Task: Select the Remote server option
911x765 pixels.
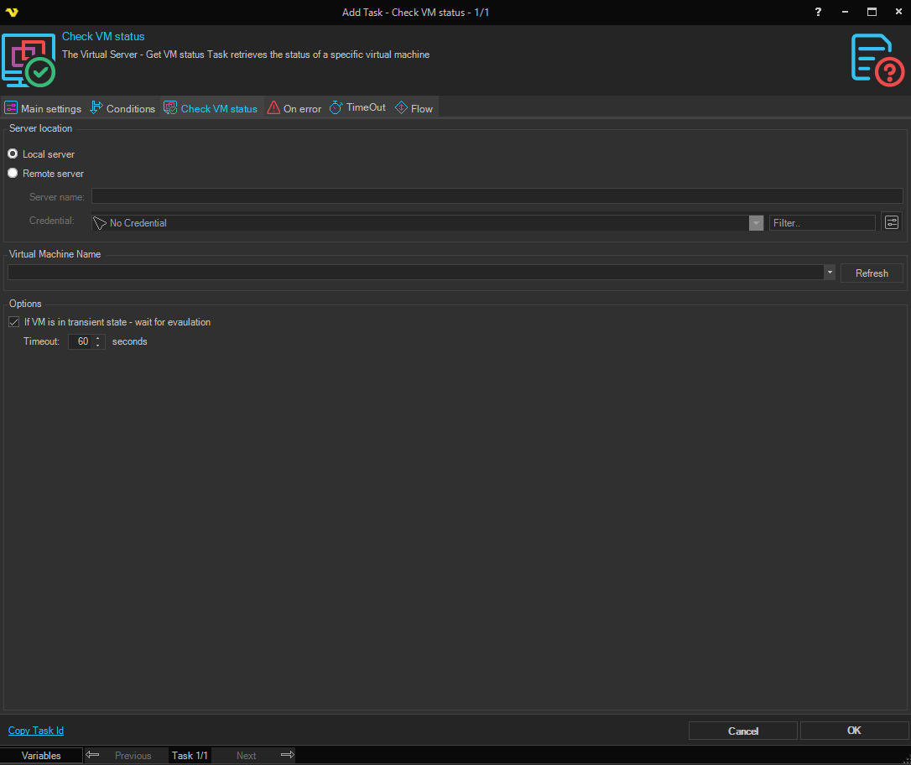Action: (x=13, y=174)
